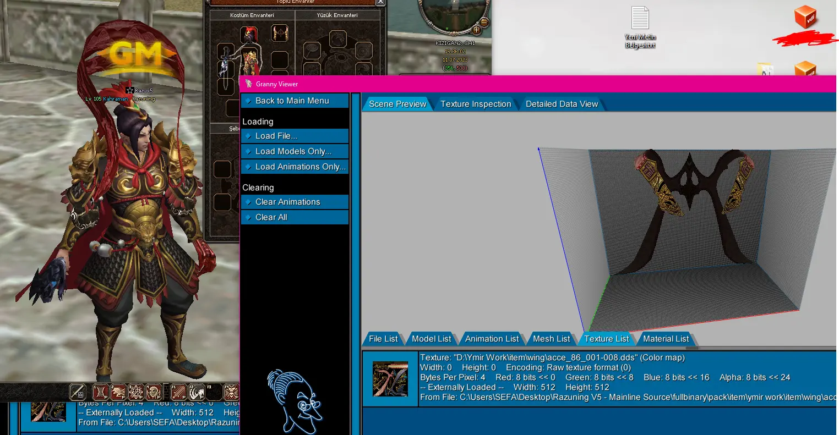Click the Kostüm Envanteri header
839x435 pixels.
(x=252, y=15)
